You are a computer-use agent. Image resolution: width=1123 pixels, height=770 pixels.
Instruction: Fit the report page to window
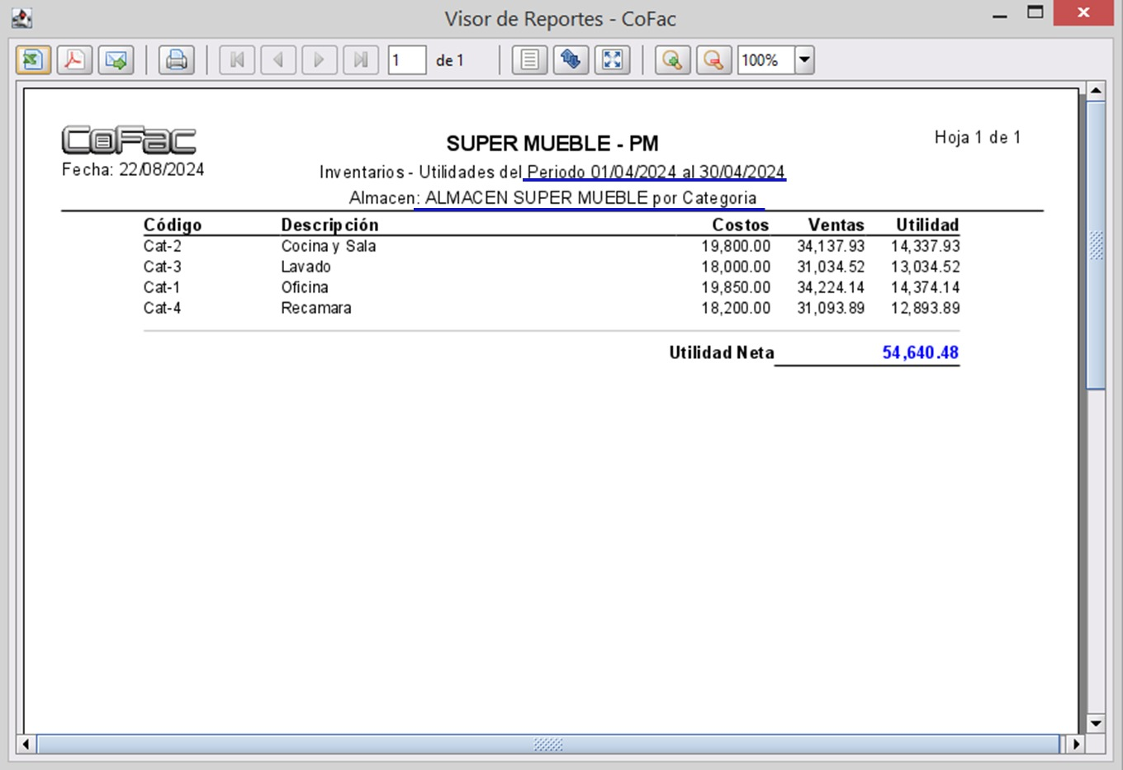click(x=571, y=60)
